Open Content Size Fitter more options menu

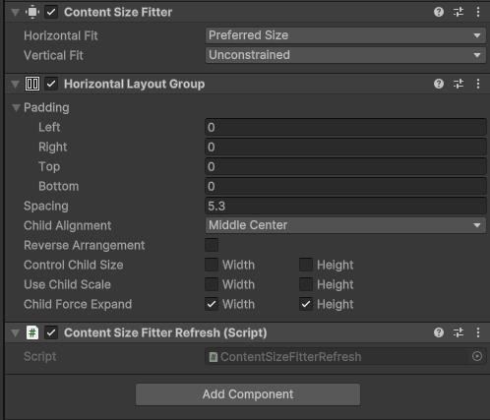pos(478,12)
